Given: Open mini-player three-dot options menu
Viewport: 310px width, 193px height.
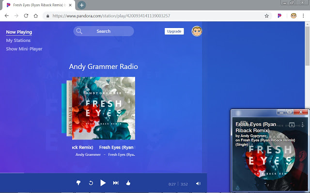Looking at the screenshot, I should click(302, 124).
